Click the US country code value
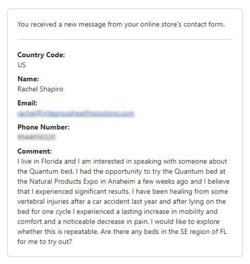The height and width of the screenshot is (264, 250). (x=22, y=65)
